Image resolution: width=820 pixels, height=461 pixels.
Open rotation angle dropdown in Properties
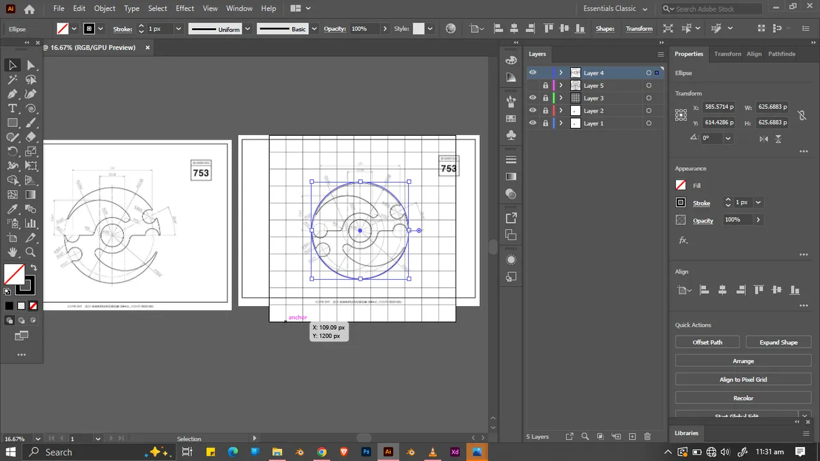728,138
